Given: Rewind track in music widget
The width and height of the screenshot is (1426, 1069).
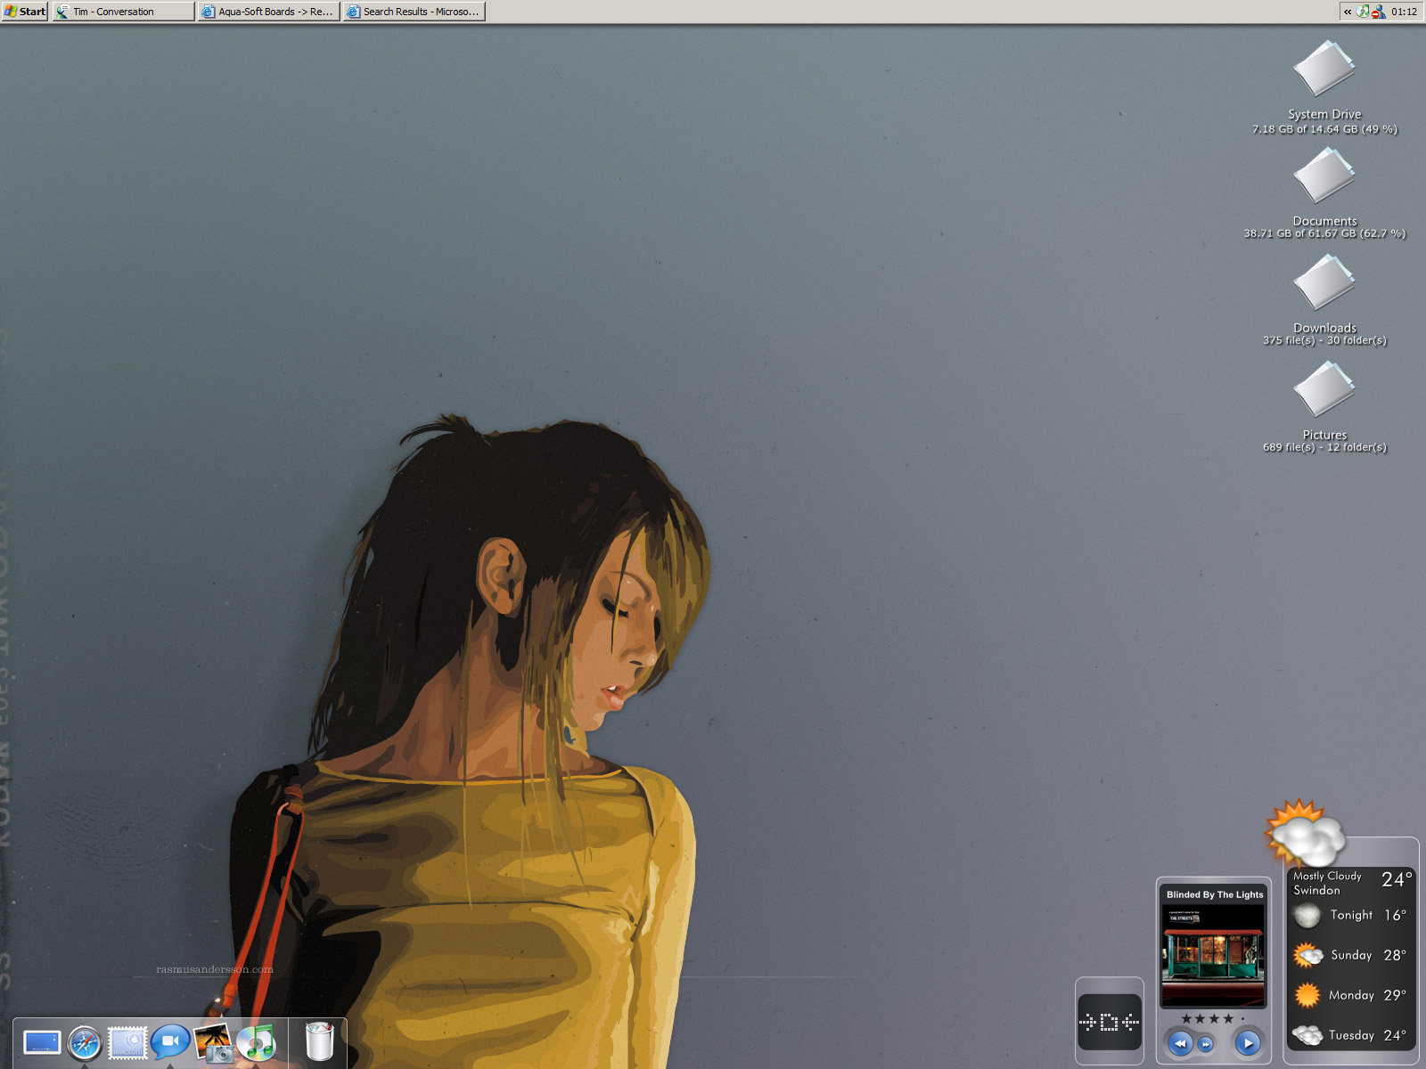Looking at the screenshot, I should (1179, 1042).
